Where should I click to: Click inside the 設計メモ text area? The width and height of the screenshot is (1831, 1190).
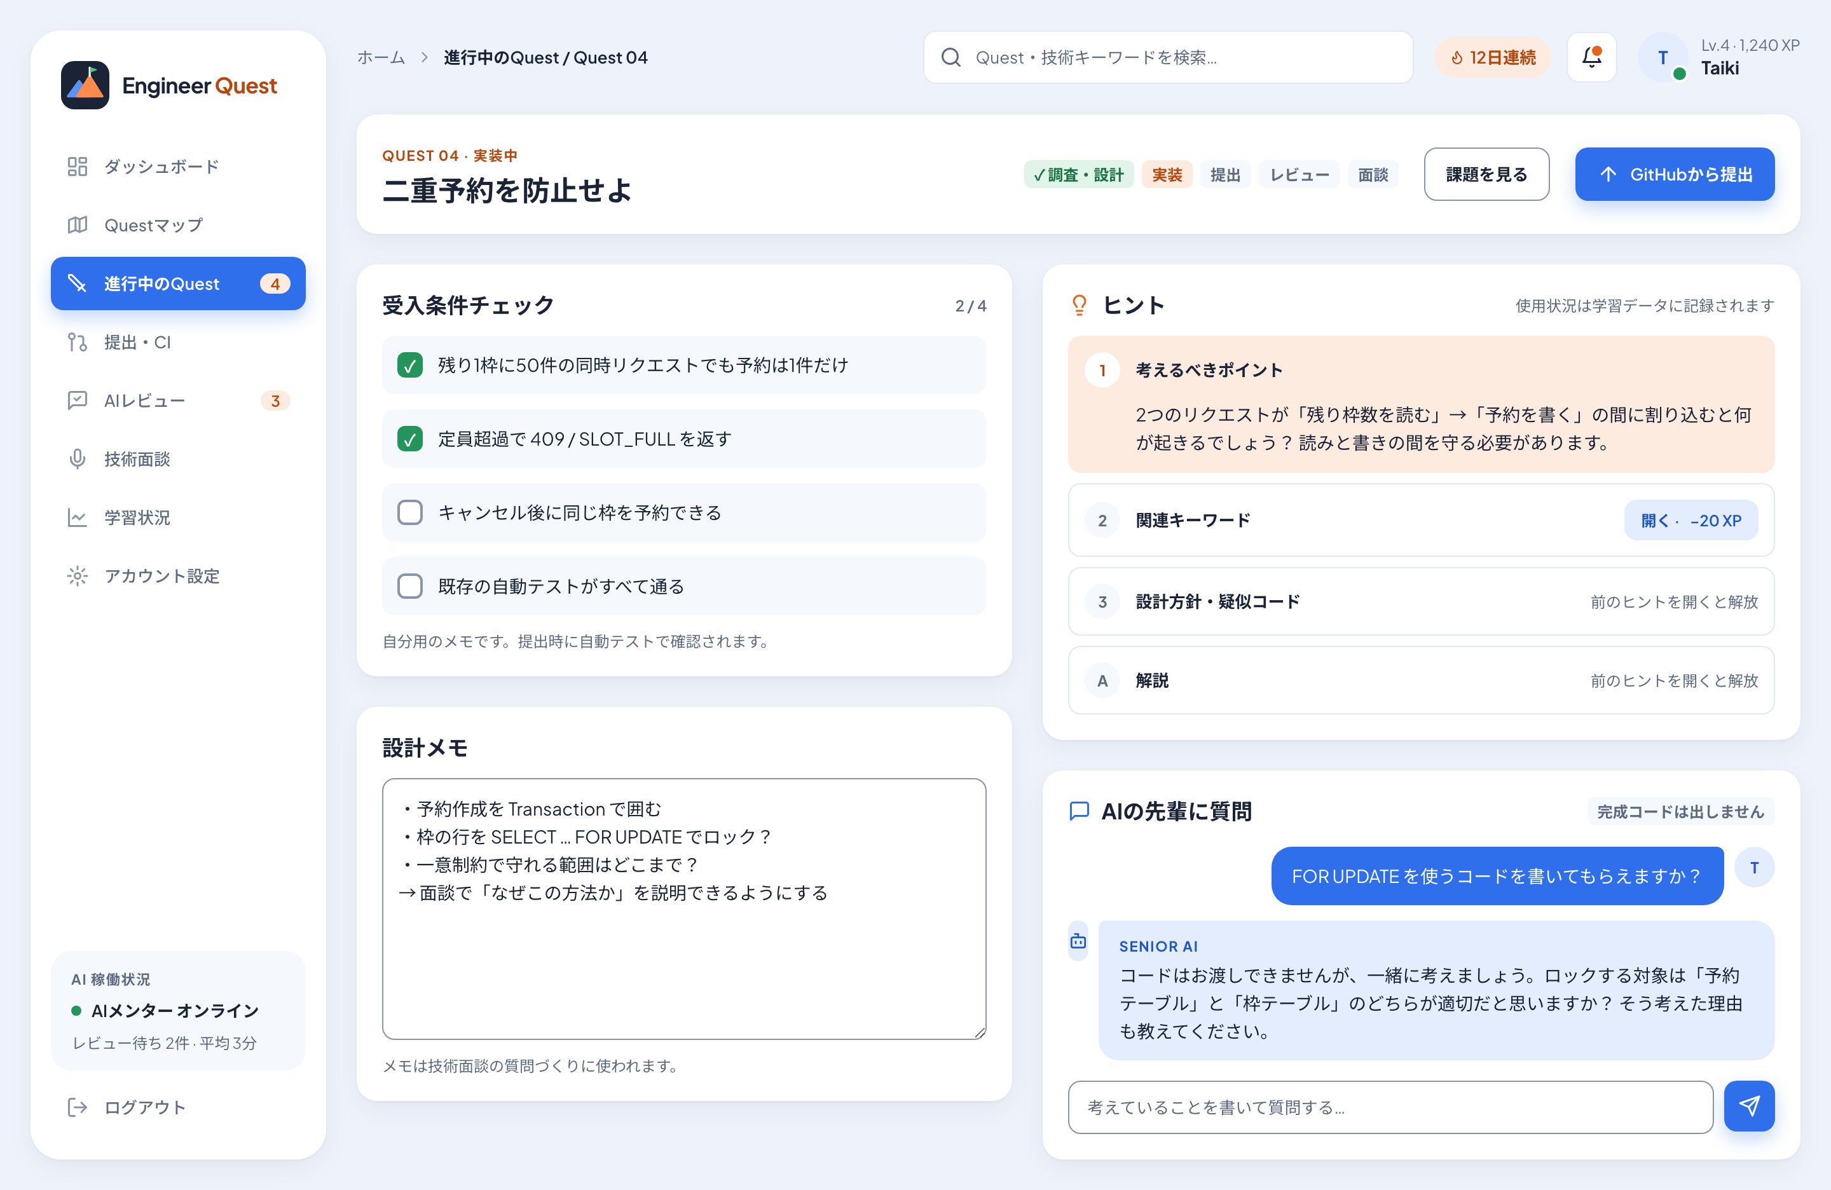(x=684, y=908)
